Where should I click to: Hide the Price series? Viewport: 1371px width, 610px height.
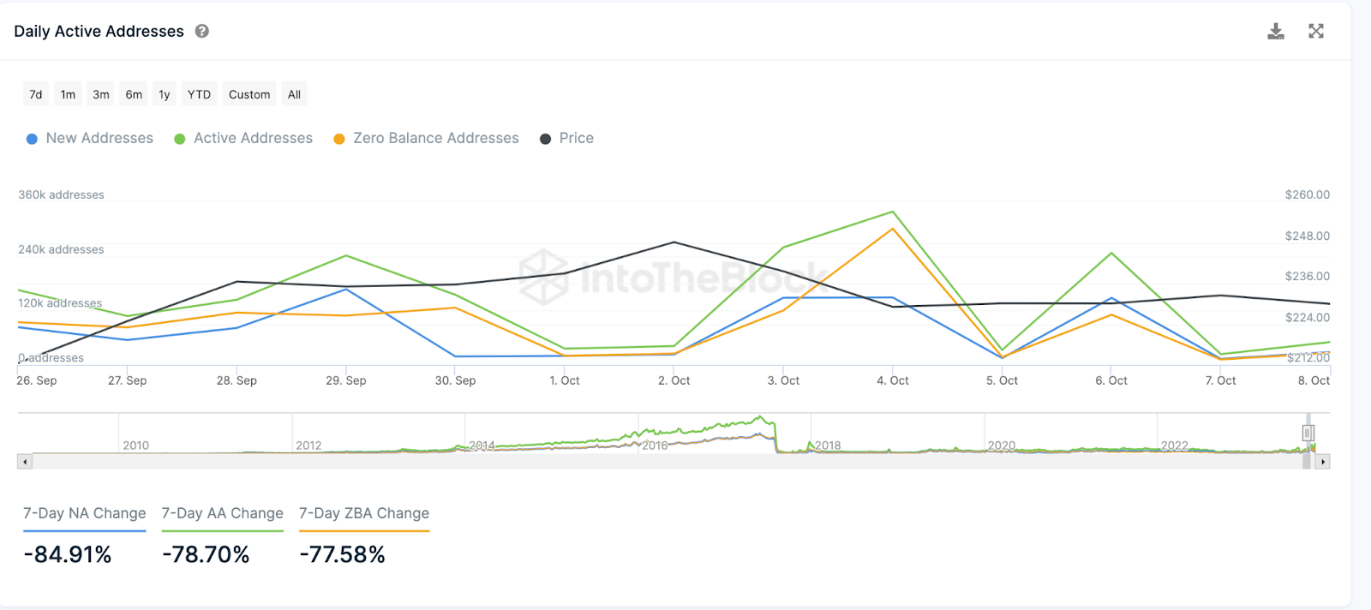(x=566, y=139)
